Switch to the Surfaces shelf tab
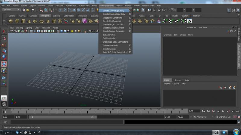 tap(33, 16)
